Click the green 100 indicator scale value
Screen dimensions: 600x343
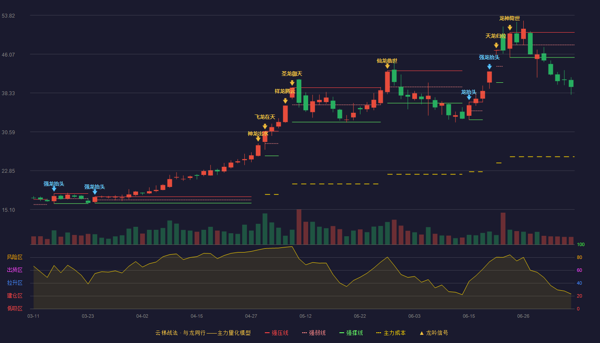(581, 244)
